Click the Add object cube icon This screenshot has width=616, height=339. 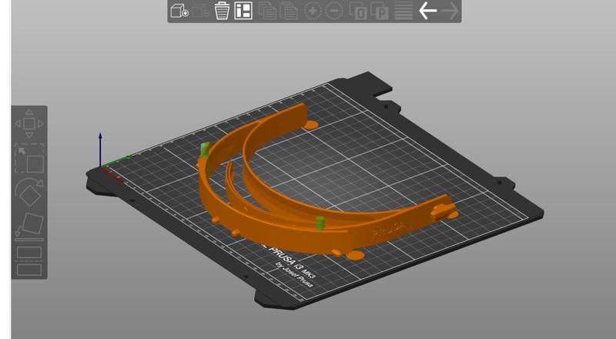point(179,11)
